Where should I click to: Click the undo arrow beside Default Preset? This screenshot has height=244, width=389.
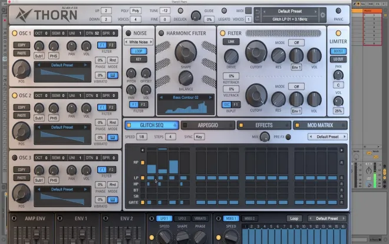click(x=257, y=12)
